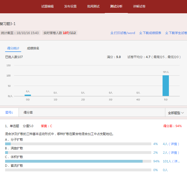This screenshot has width=187, height=178.
Task: Open the 试题编辑 tab
Action: (x=47, y=6)
